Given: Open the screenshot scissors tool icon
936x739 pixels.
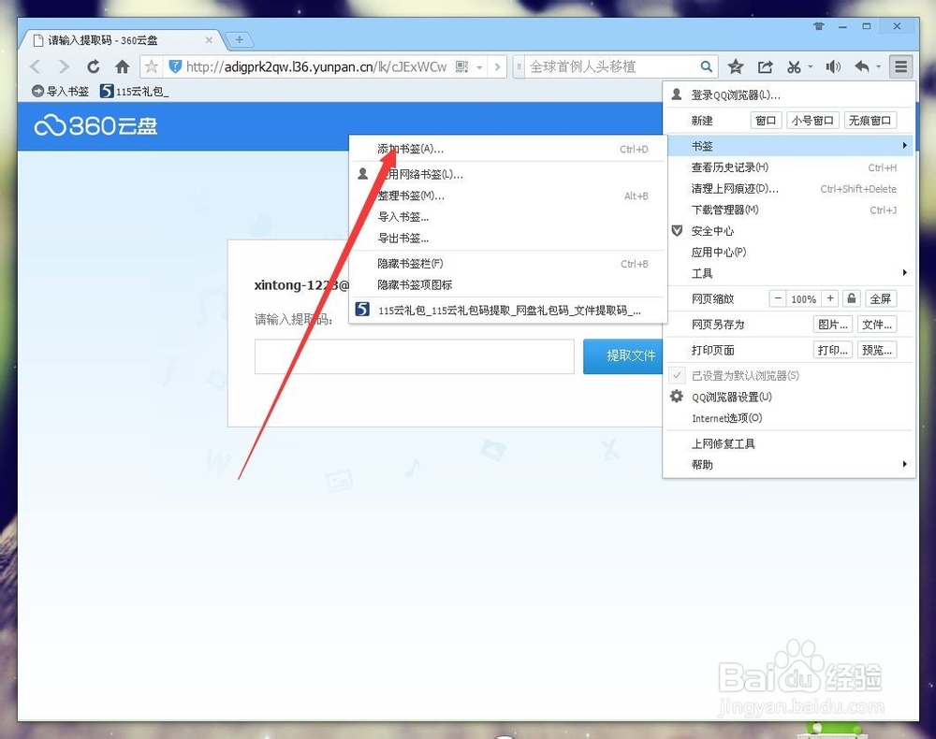Looking at the screenshot, I should [x=797, y=66].
